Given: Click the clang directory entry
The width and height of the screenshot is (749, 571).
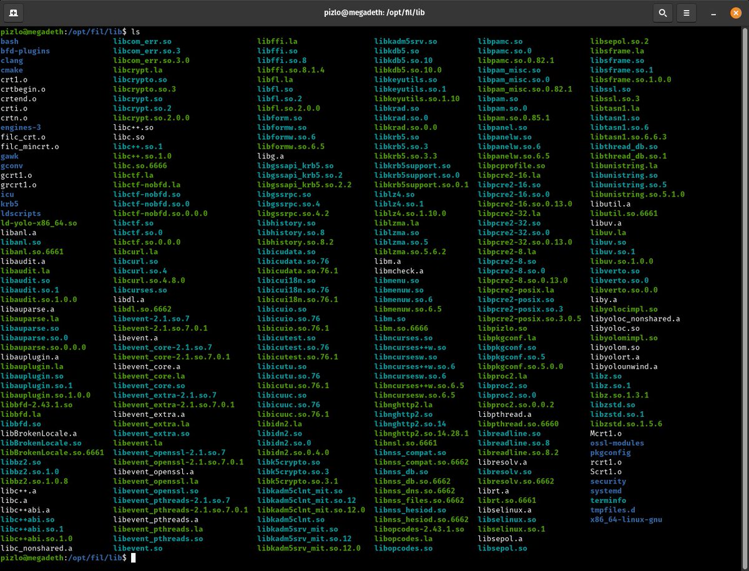Looking at the screenshot, I should coord(11,61).
